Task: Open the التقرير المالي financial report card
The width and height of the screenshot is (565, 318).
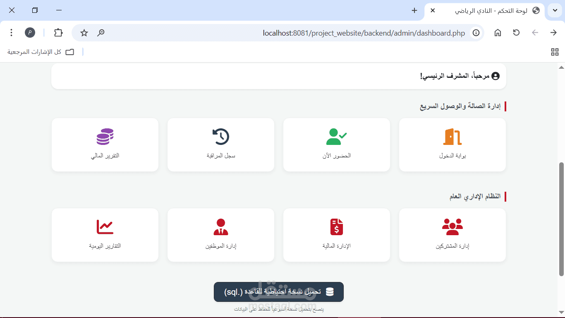Action: pos(105,145)
